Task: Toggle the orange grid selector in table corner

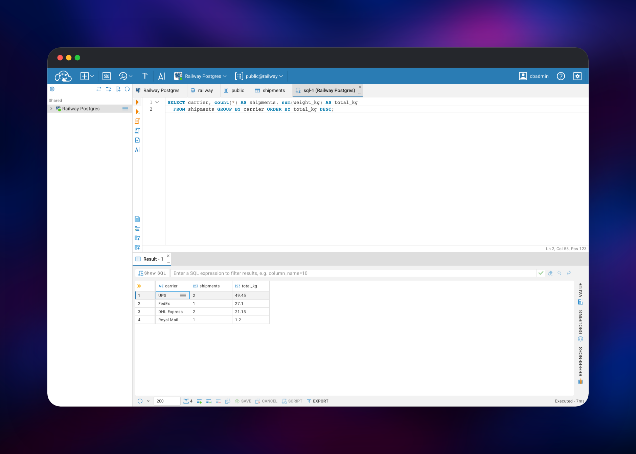Action: 139,286
